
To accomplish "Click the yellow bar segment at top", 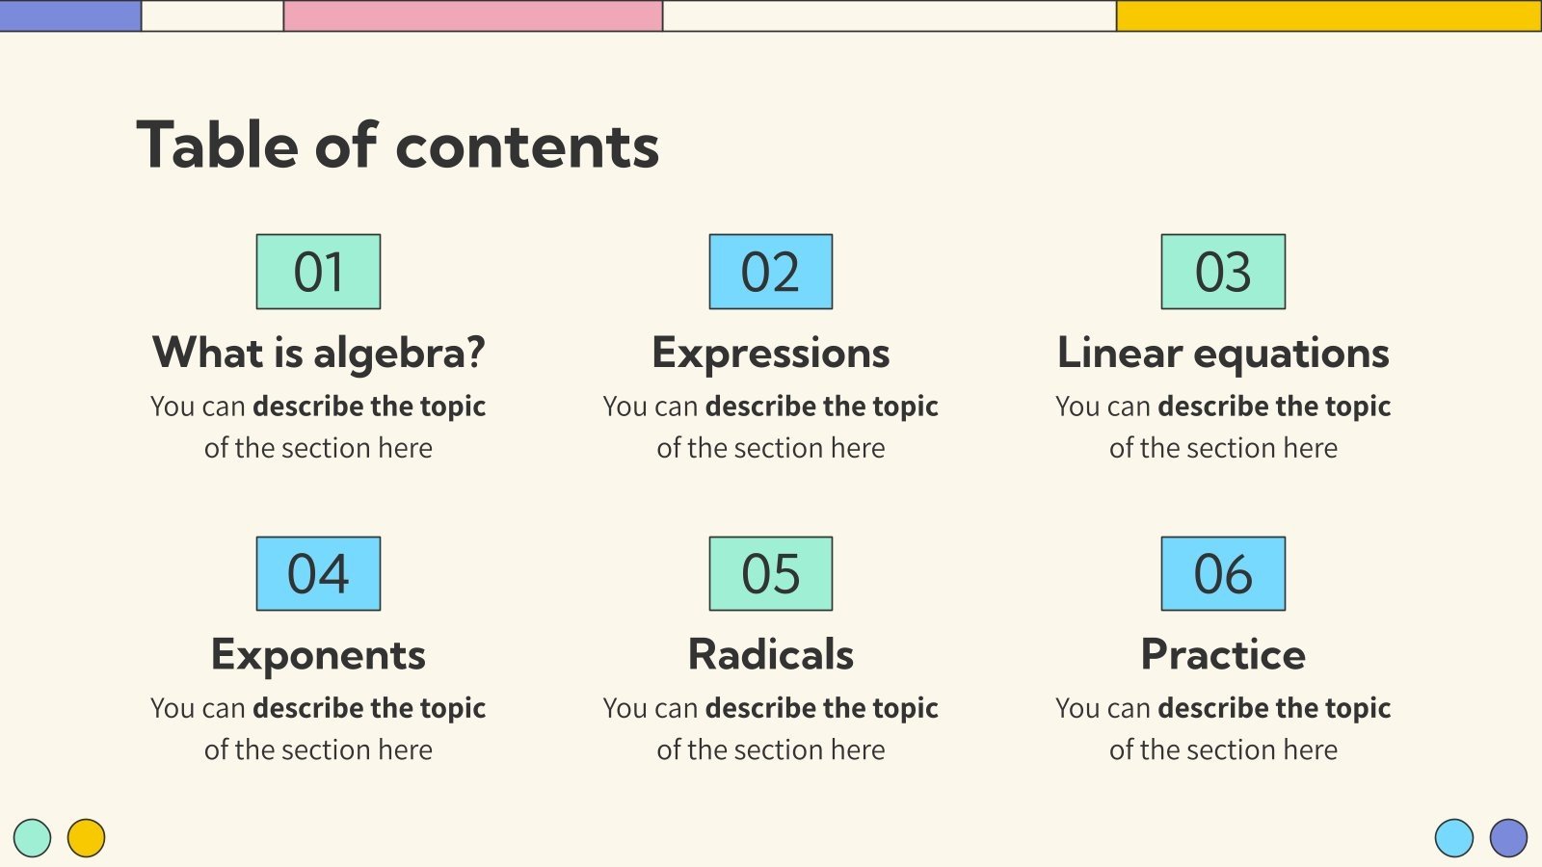I will point(1328,15).
